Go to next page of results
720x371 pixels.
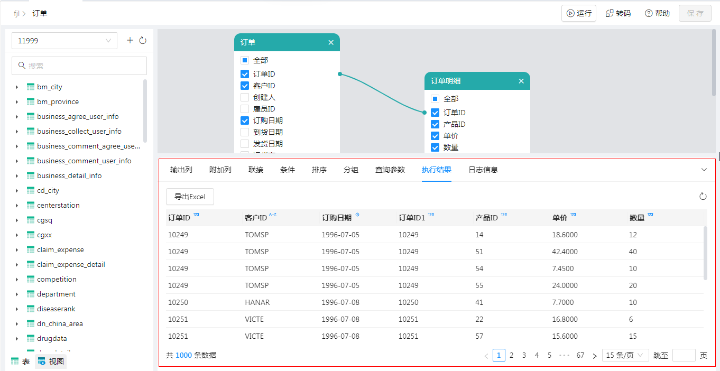[x=595, y=356]
